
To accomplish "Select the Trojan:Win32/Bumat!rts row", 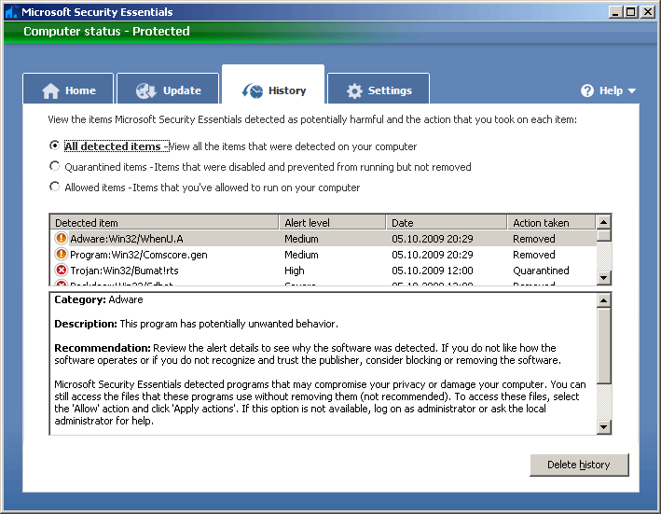I will coord(324,271).
